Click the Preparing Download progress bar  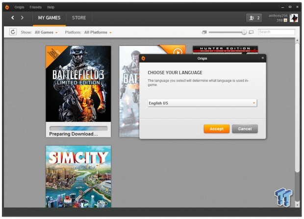click(x=78, y=128)
